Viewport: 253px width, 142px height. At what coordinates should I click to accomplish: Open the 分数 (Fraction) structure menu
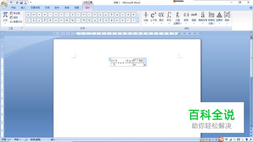(x=146, y=18)
